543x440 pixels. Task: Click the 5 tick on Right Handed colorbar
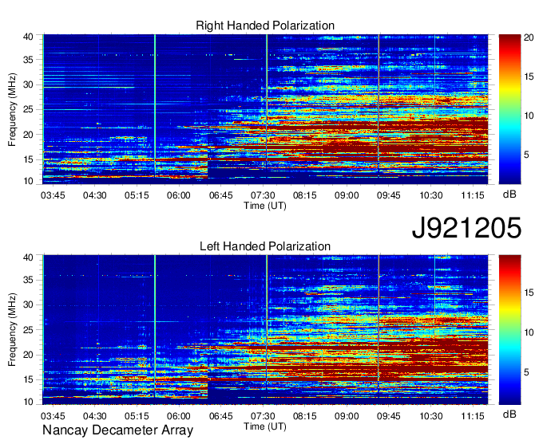526,155
